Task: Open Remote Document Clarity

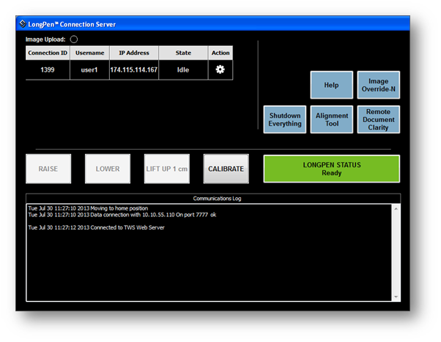Action: (x=378, y=120)
